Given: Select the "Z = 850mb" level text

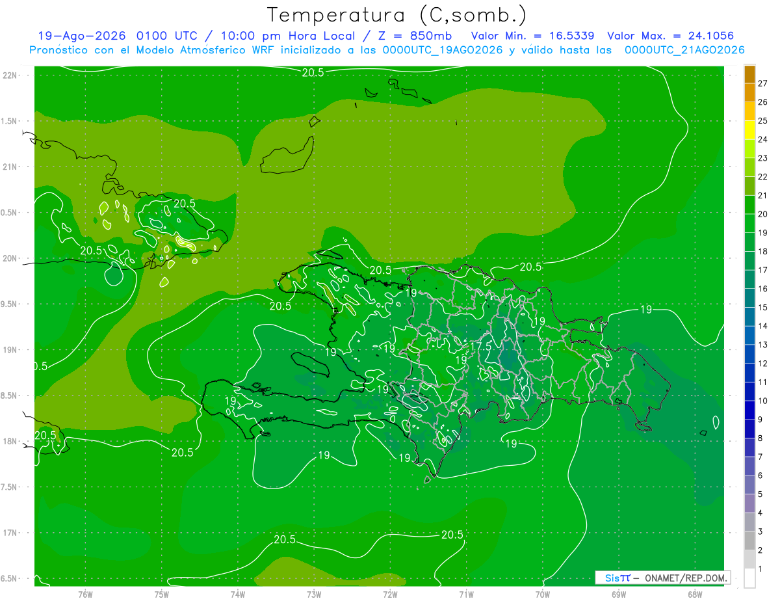Looking at the screenshot, I should pyautogui.click(x=415, y=36).
